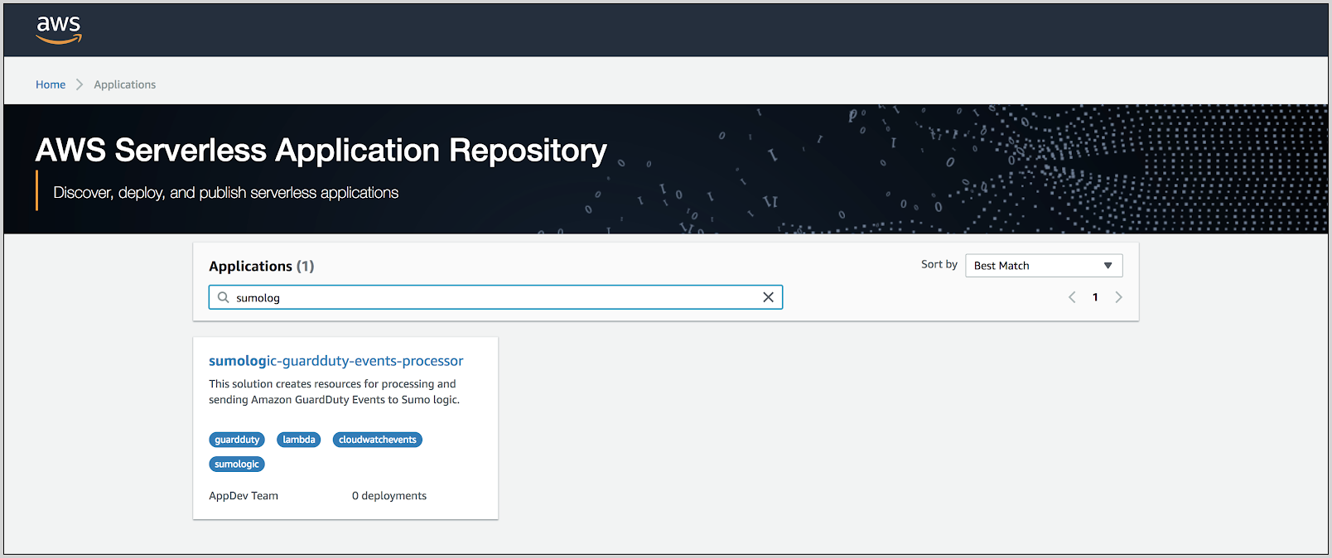Click the guardduty tag
1332x558 pixels.
237,440
